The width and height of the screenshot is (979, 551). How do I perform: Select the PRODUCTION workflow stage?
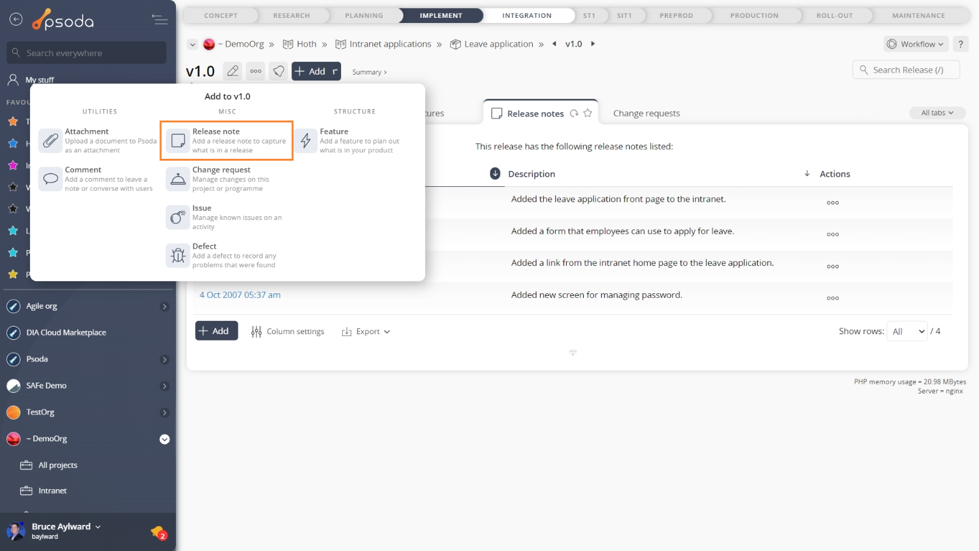[x=754, y=15]
